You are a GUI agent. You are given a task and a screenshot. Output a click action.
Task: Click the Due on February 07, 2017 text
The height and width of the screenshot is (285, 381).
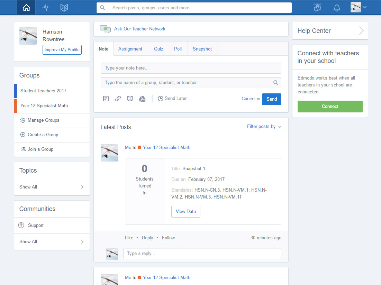[198, 180]
